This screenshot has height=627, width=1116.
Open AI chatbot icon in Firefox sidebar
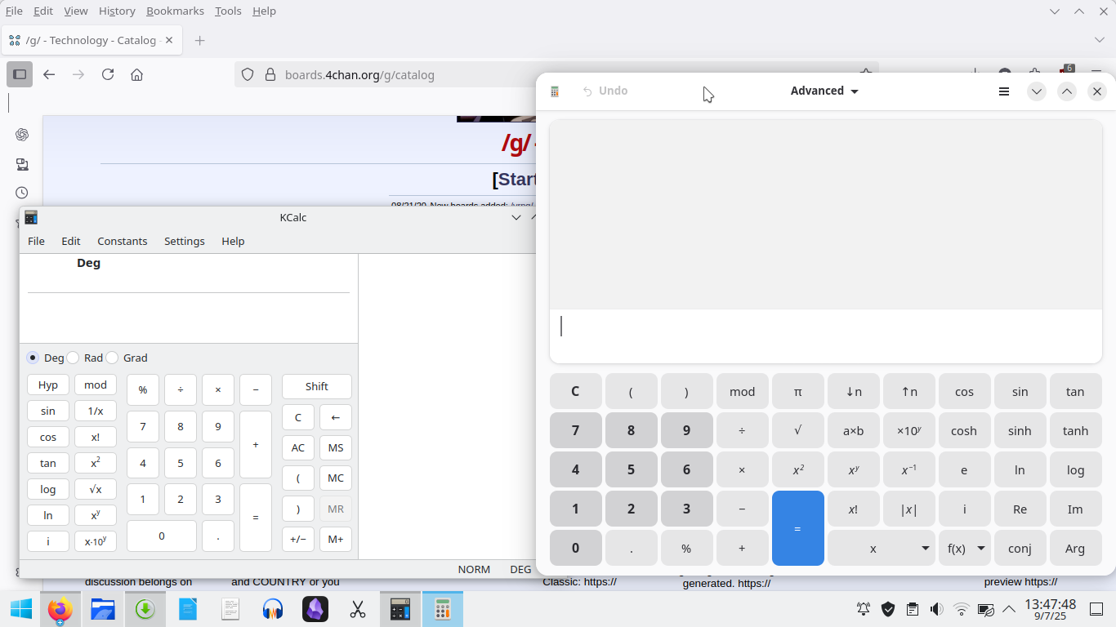(x=22, y=135)
